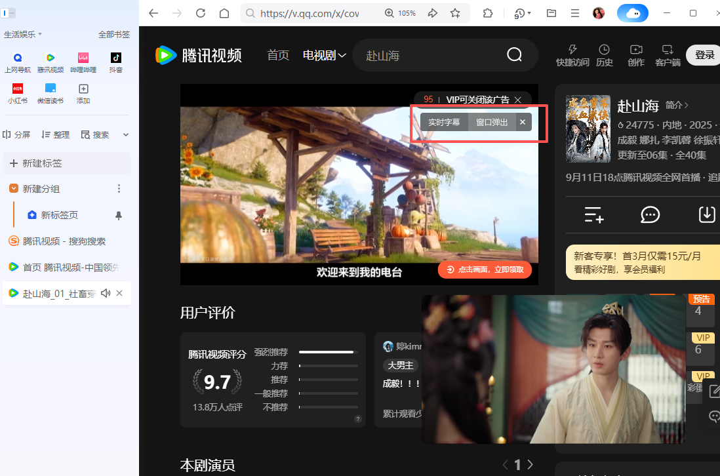The height and width of the screenshot is (476, 720).
Task: Click the 创作 (create) camera icon
Action: (x=635, y=55)
